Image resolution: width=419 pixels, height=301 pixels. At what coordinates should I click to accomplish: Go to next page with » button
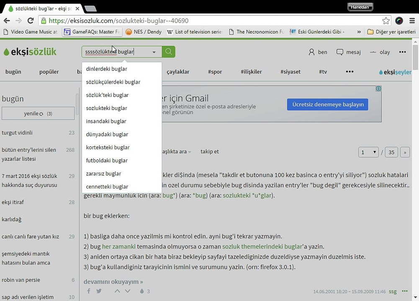405,152
